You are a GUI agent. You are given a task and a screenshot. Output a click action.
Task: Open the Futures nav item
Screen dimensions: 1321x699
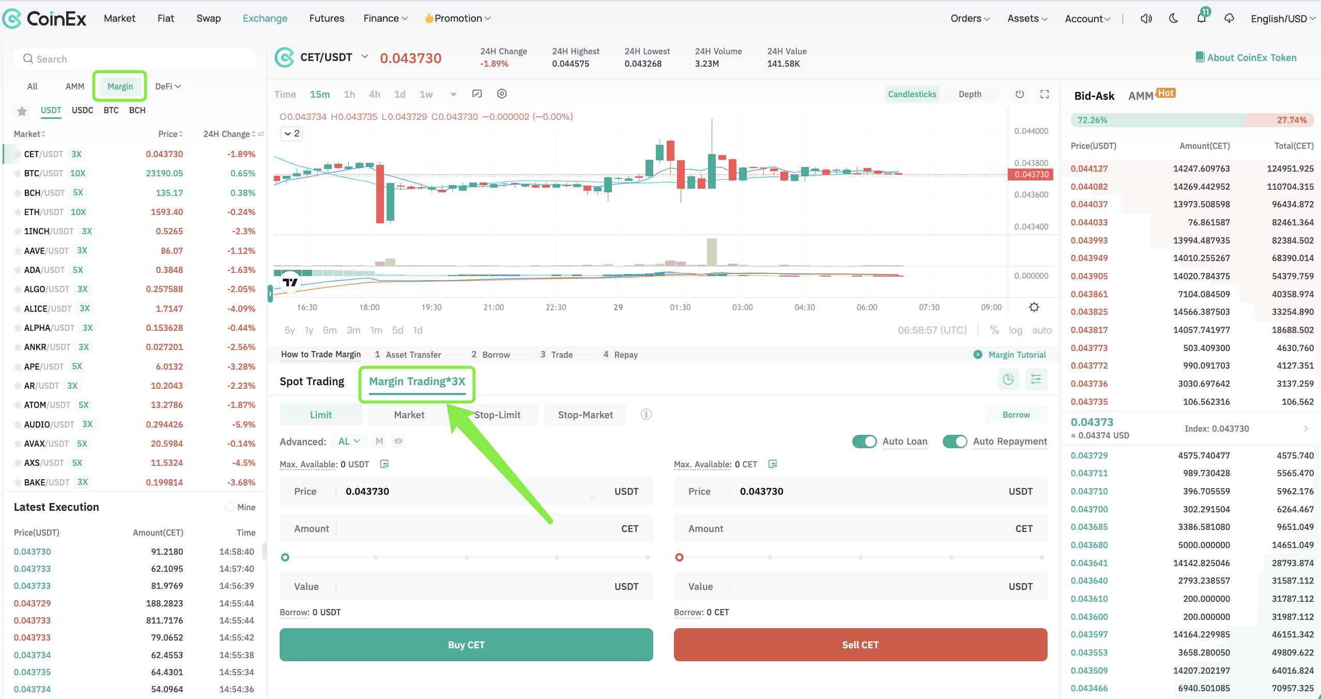327,19
